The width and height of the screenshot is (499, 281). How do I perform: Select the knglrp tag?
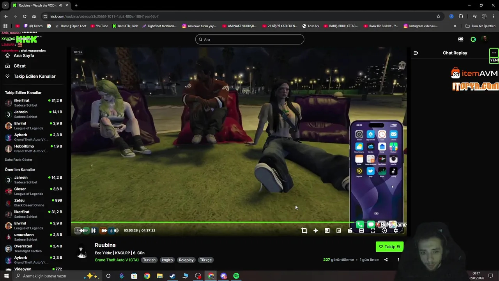(x=167, y=260)
